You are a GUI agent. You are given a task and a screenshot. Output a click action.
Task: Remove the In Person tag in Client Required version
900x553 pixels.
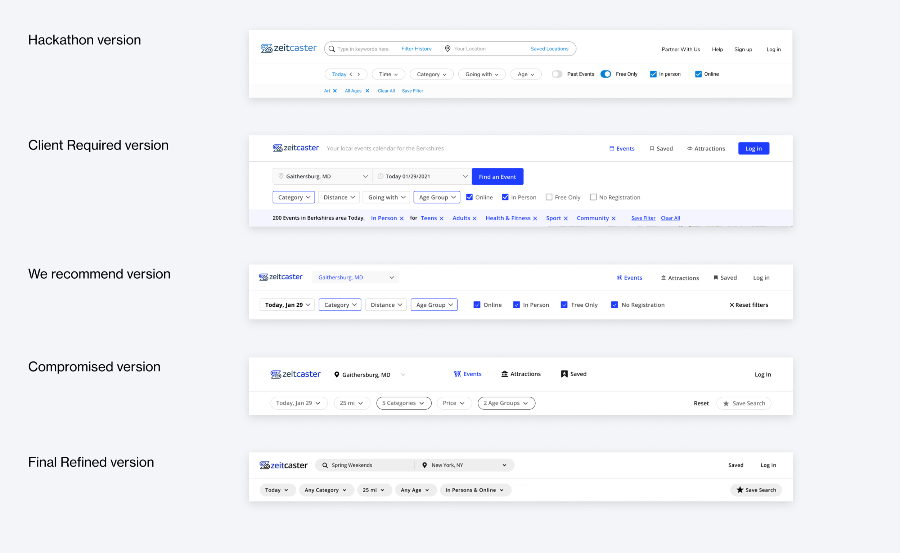(401, 218)
